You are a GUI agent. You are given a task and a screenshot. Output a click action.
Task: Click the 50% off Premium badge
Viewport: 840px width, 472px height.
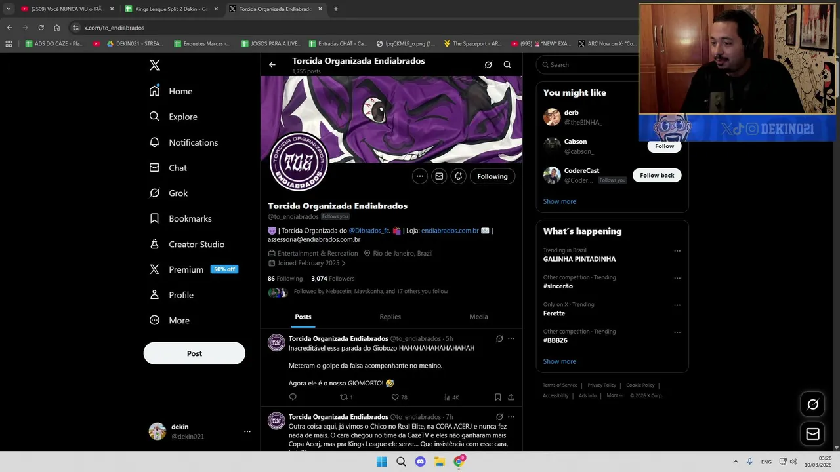coord(224,269)
